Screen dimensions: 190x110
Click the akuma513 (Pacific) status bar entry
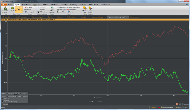(x=182, y=107)
